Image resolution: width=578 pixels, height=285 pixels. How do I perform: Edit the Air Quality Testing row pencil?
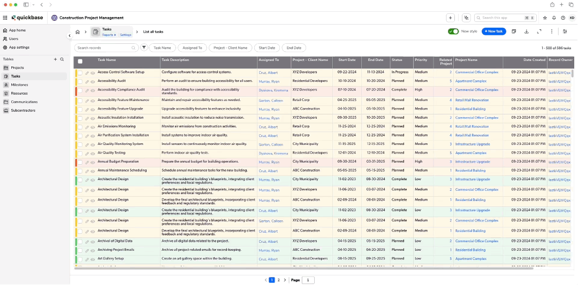point(87,153)
